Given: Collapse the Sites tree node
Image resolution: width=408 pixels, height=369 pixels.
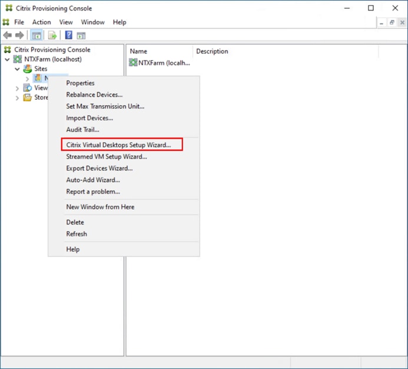Looking at the screenshot, I should click(17, 69).
